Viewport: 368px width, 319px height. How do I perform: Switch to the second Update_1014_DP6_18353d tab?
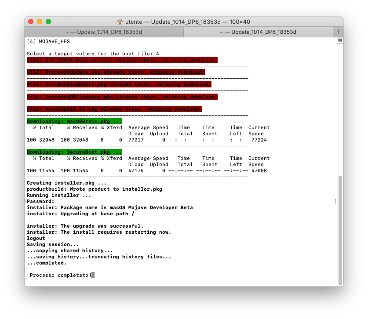(x=258, y=32)
